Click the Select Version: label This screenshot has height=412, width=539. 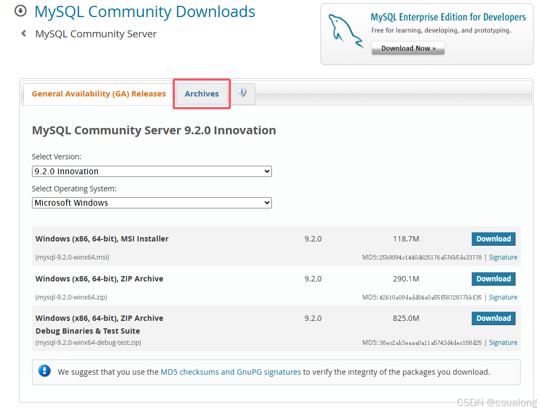coord(57,157)
